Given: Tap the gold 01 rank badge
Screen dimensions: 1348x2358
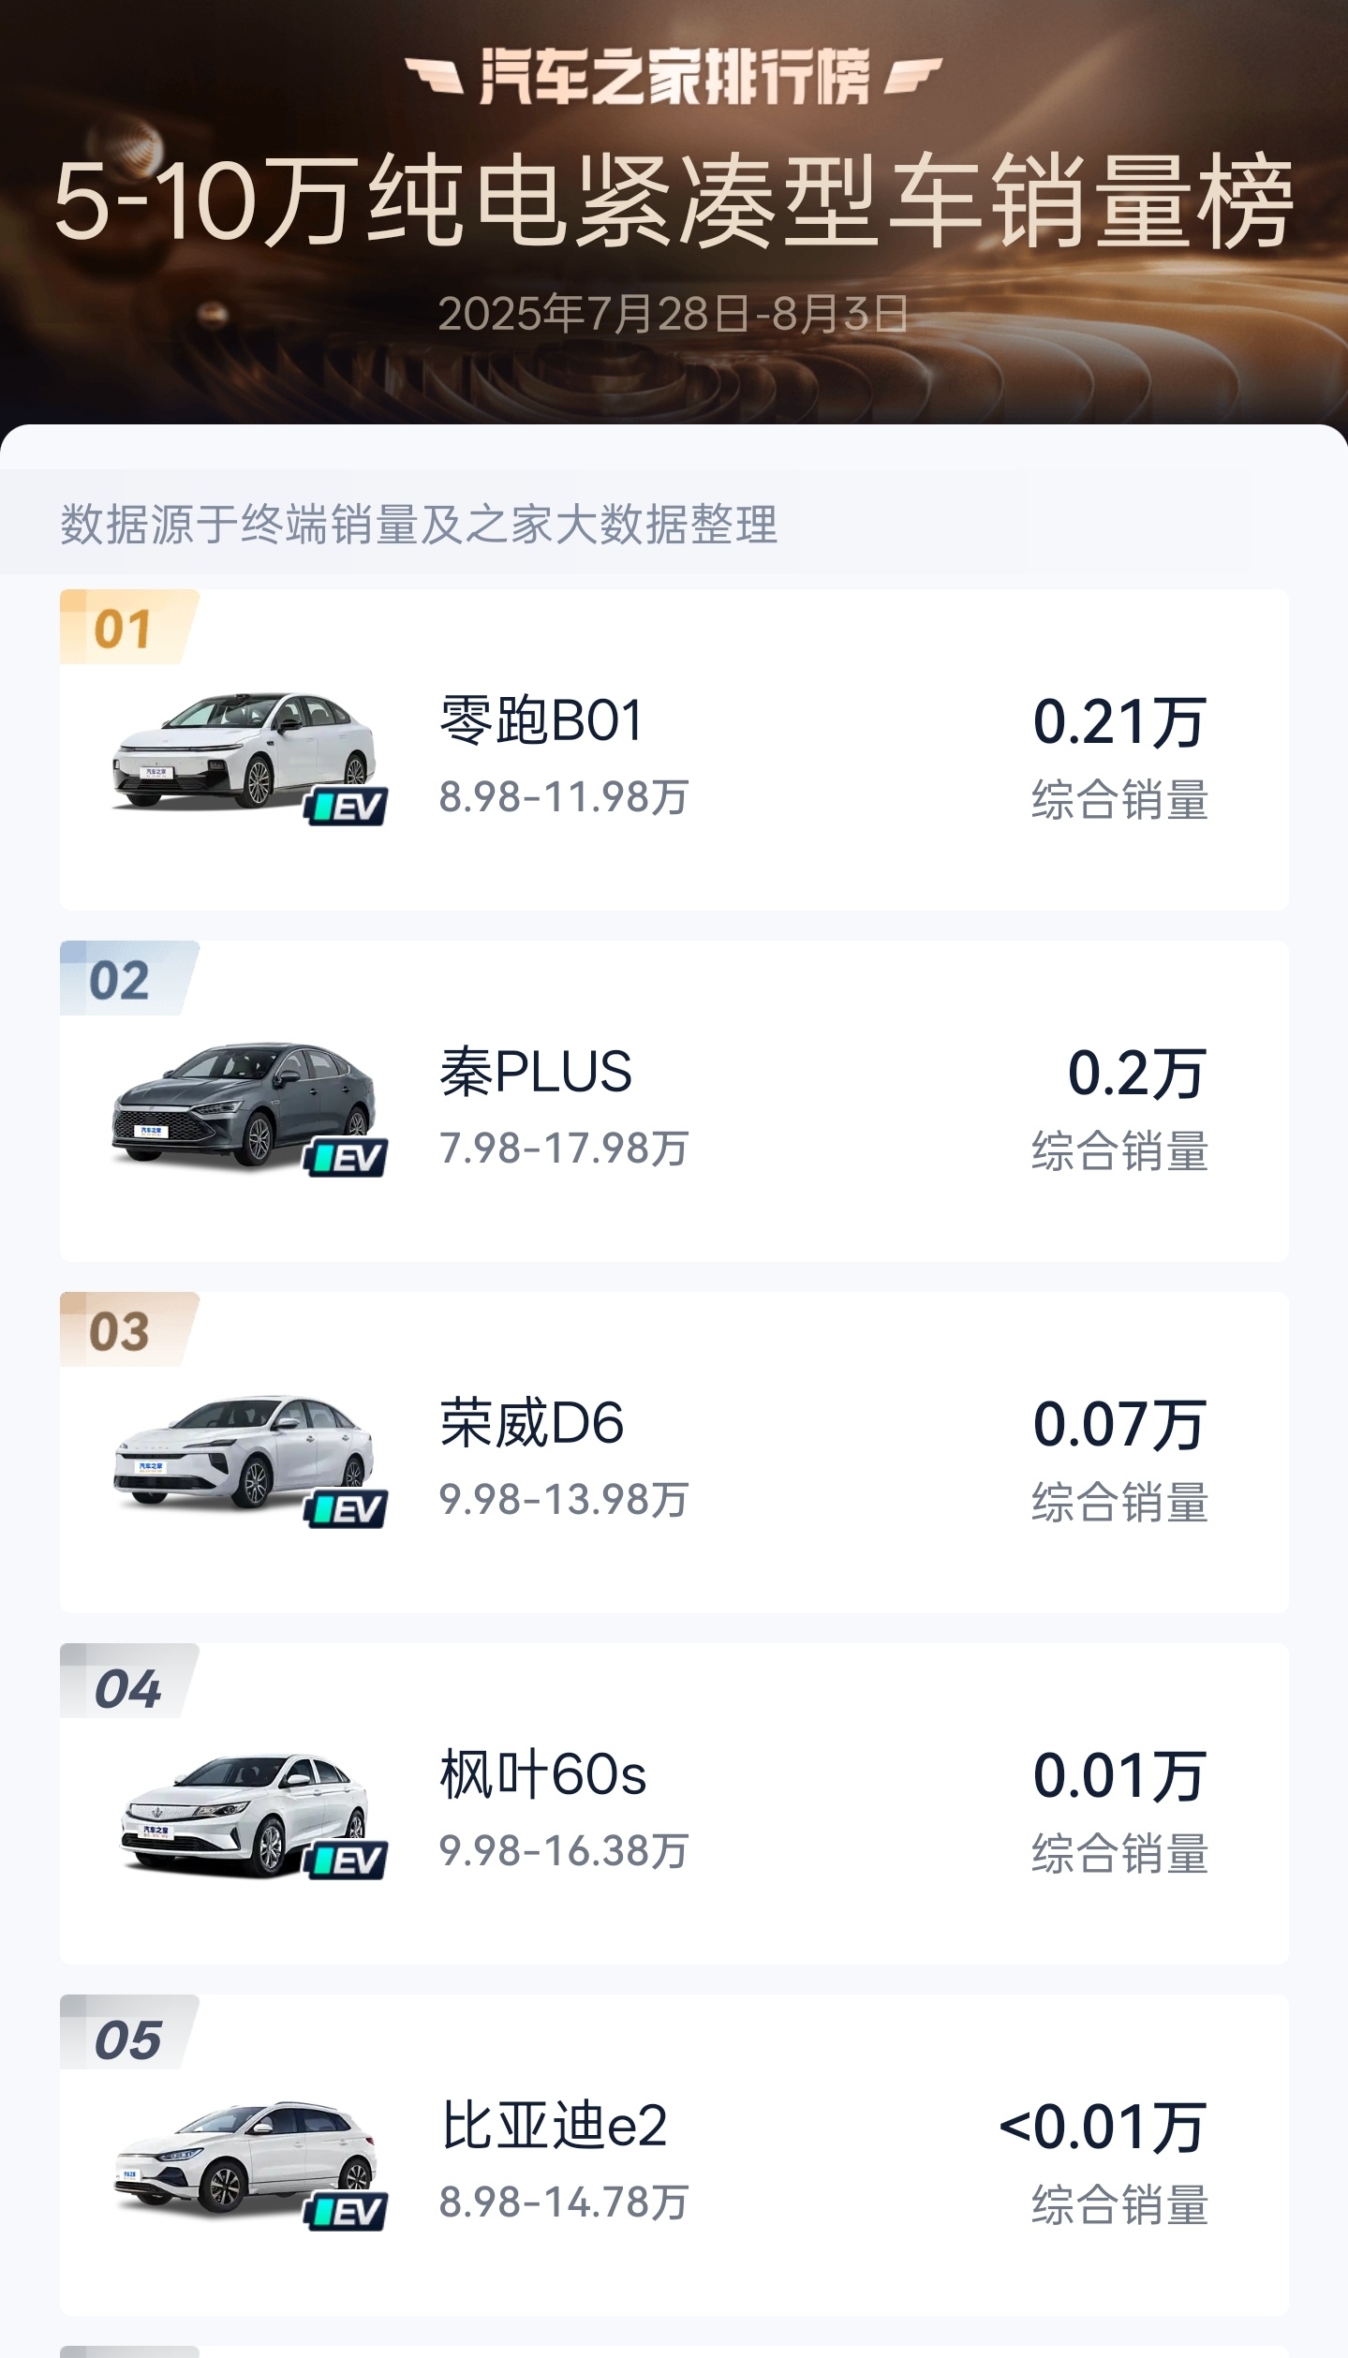Looking at the screenshot, I should click(129, 627).
